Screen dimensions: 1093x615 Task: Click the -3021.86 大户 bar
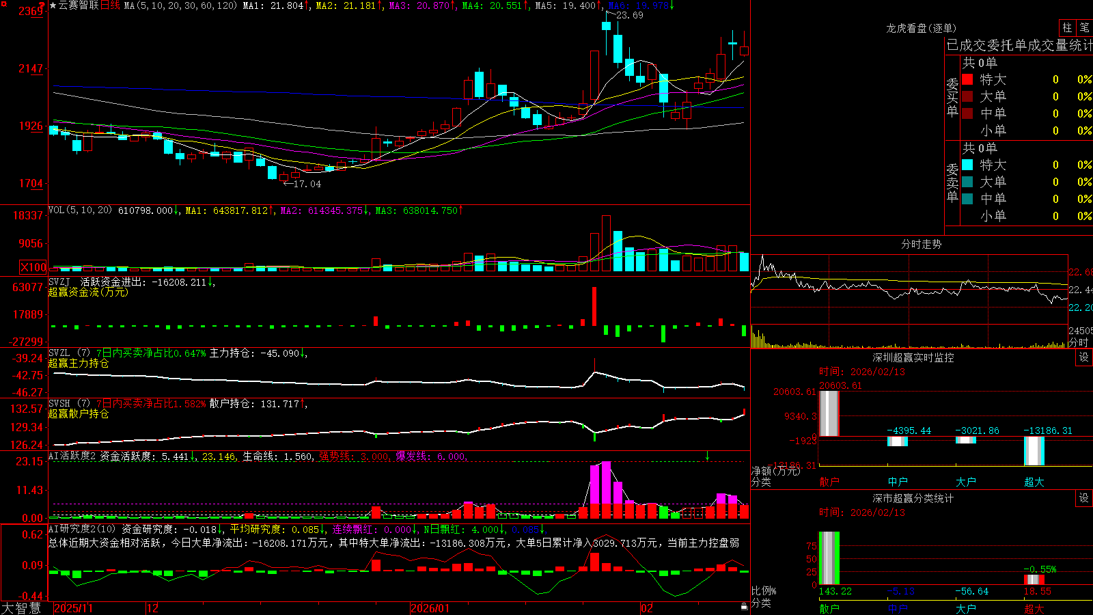click(x=966, y=440)
